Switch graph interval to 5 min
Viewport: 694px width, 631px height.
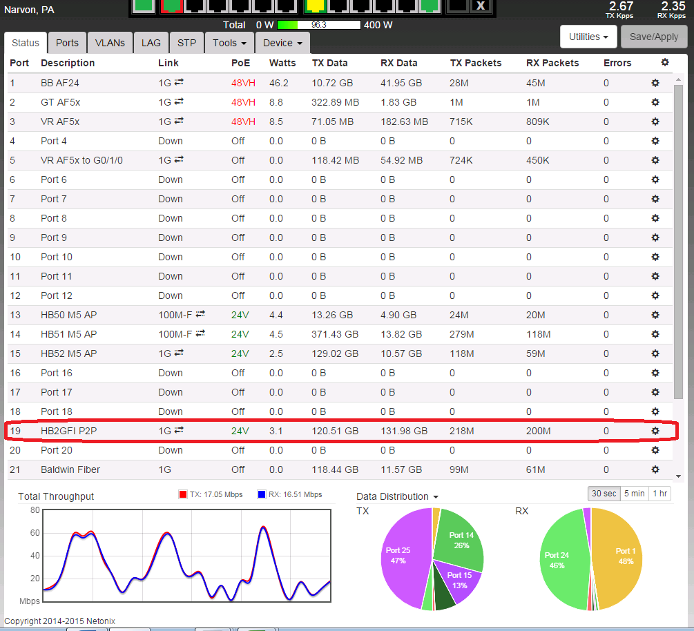[634, 494]
